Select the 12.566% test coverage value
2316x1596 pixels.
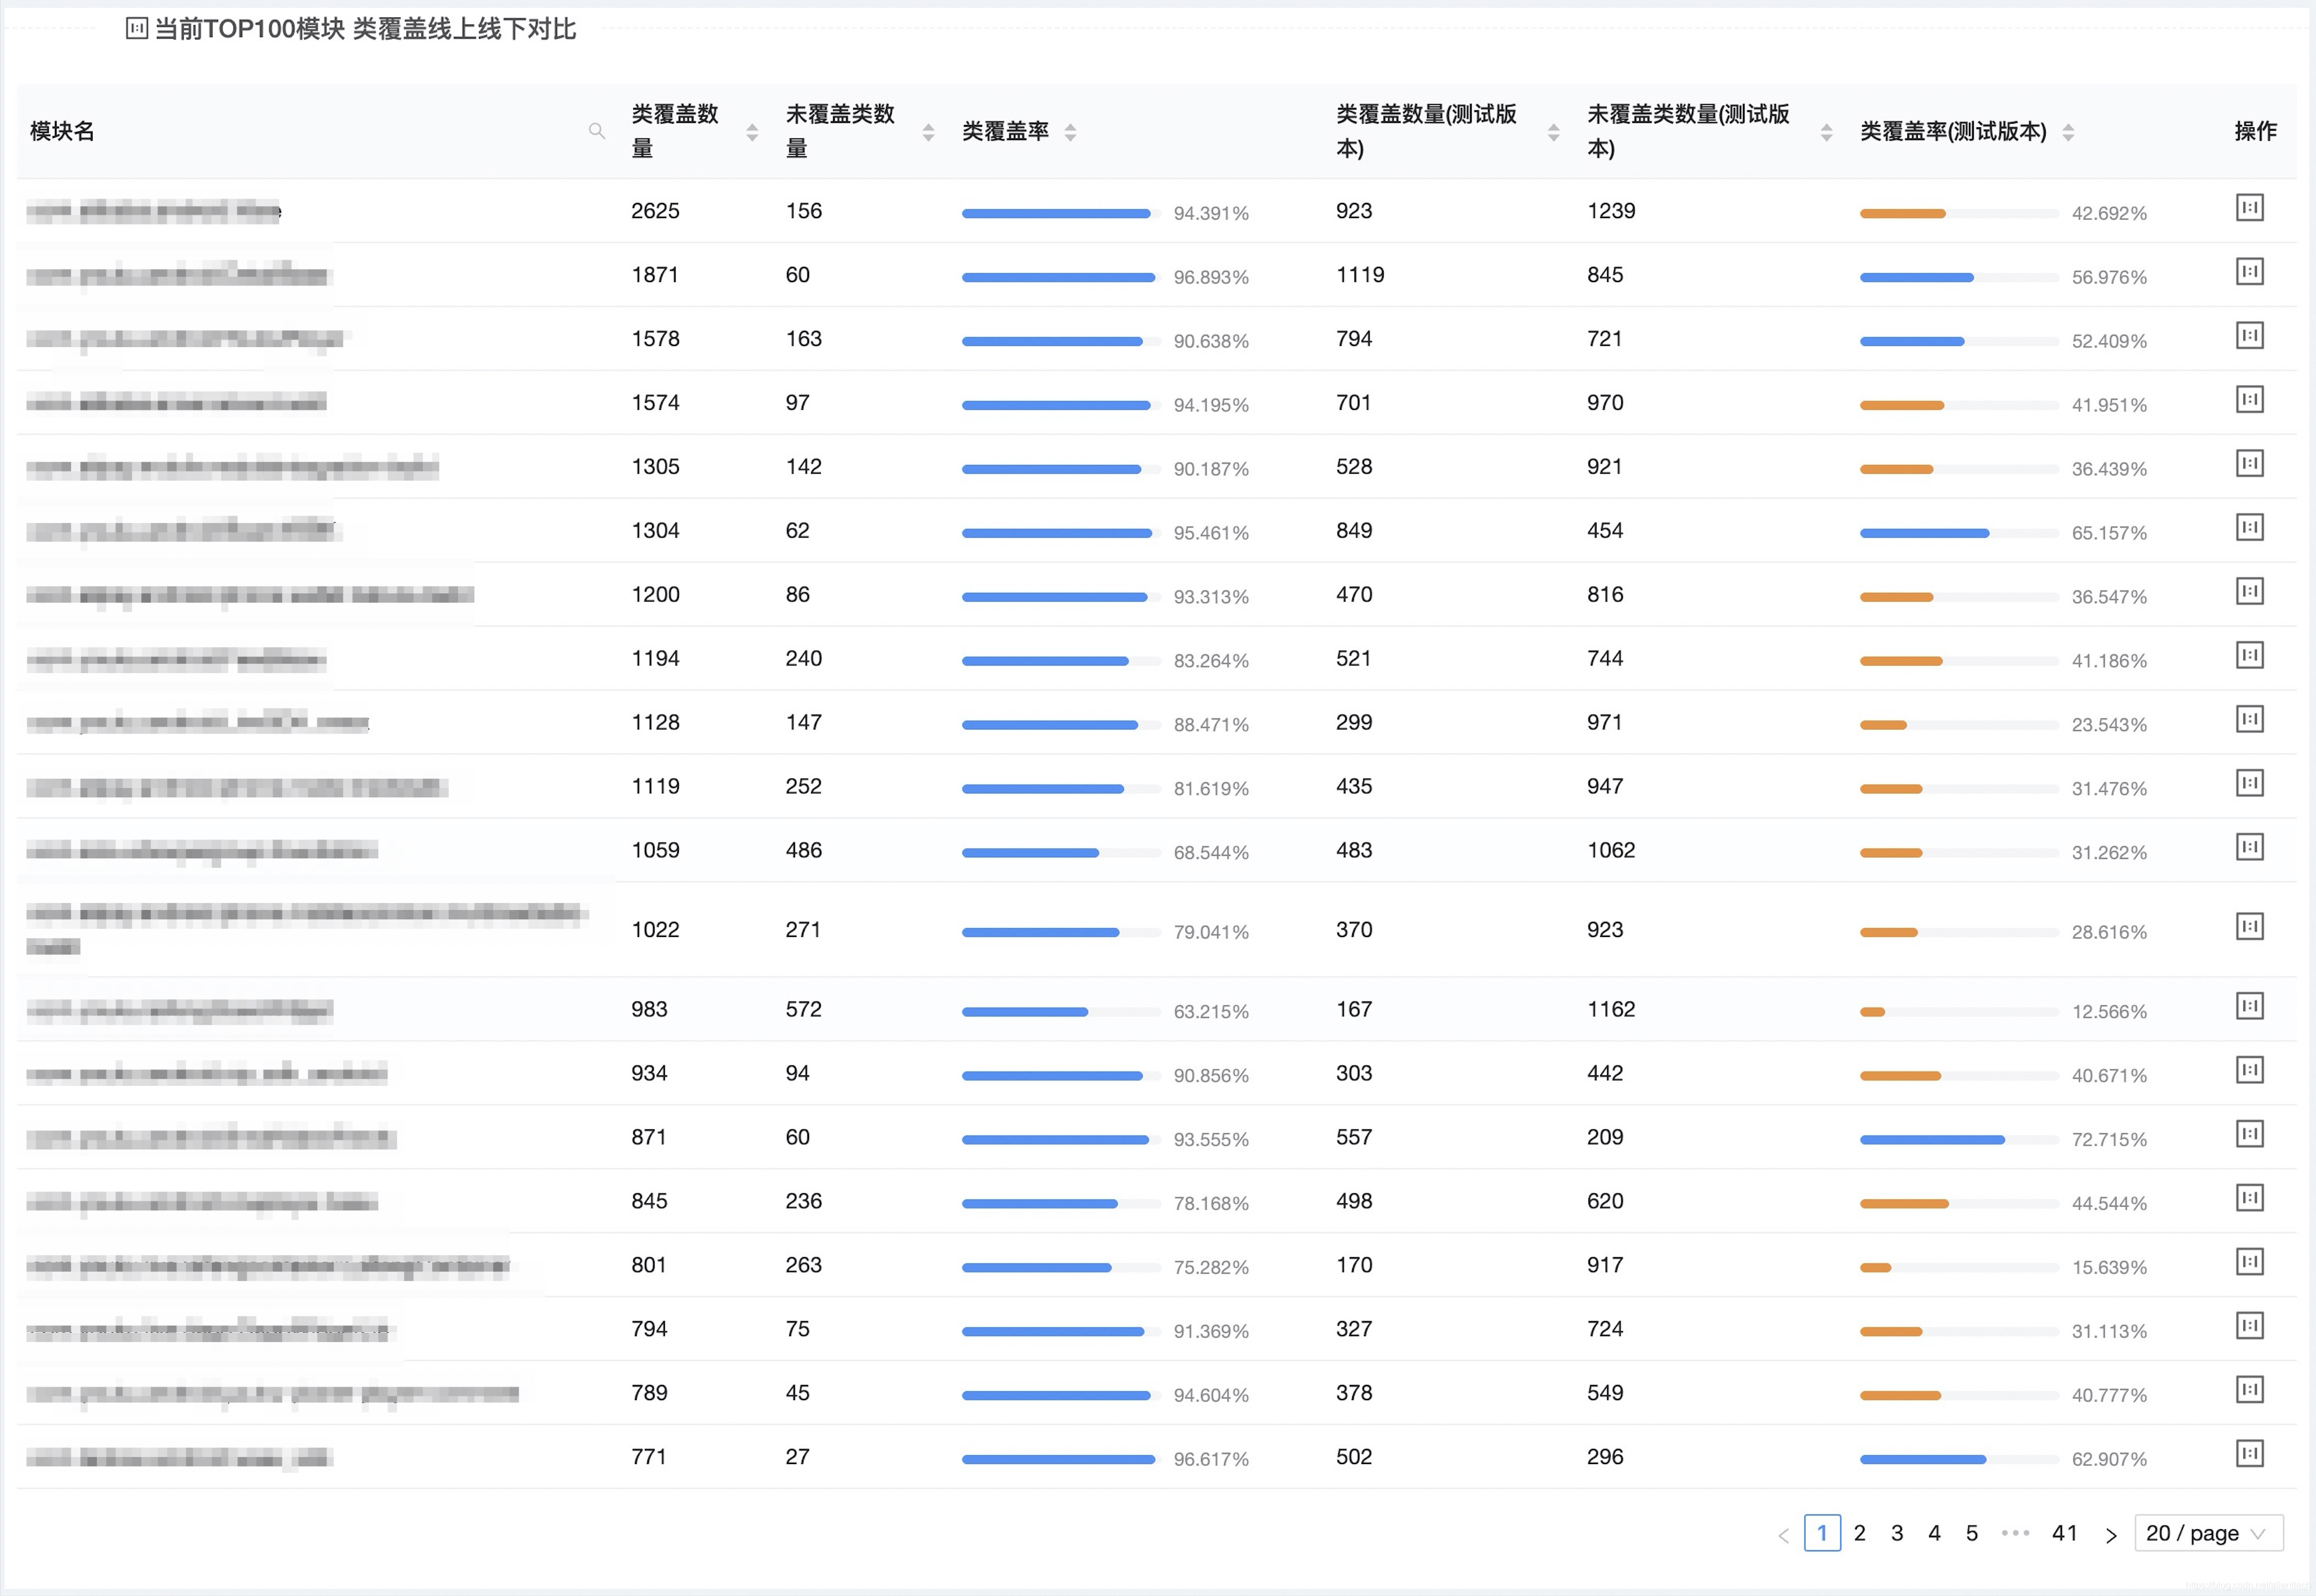pos(2109,1012)
